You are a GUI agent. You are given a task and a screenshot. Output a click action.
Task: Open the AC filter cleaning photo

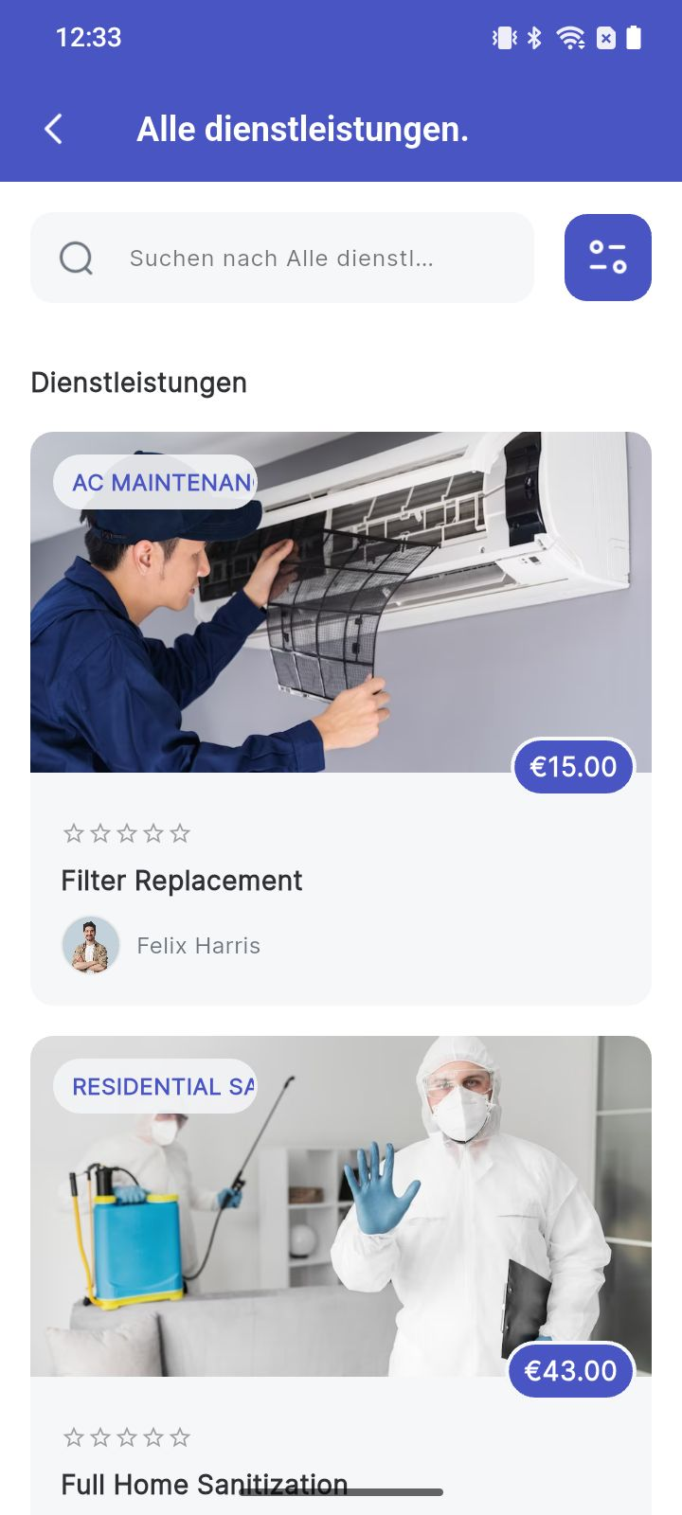(x=341, y=602)
